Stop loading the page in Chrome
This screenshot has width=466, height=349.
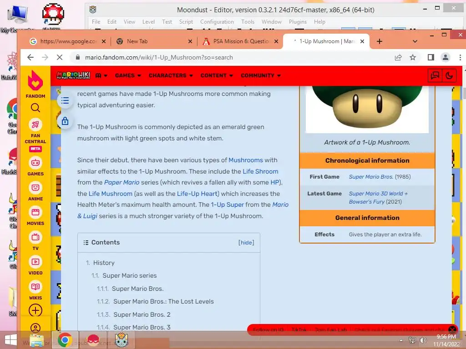[60, 57]
